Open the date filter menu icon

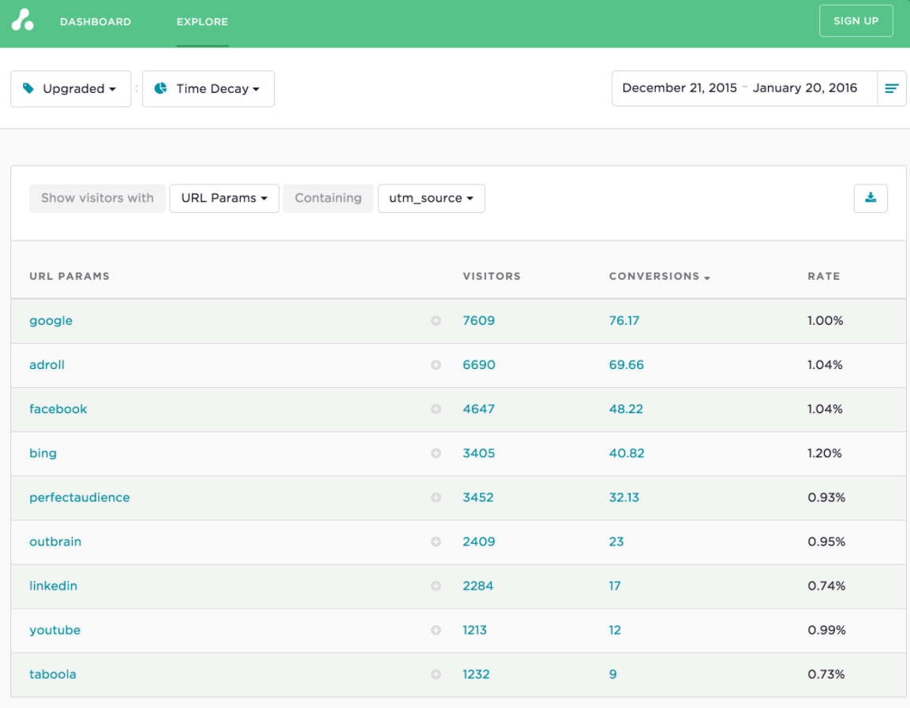point(891,88)
